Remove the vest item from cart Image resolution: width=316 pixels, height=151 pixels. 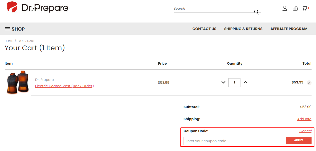309,83
